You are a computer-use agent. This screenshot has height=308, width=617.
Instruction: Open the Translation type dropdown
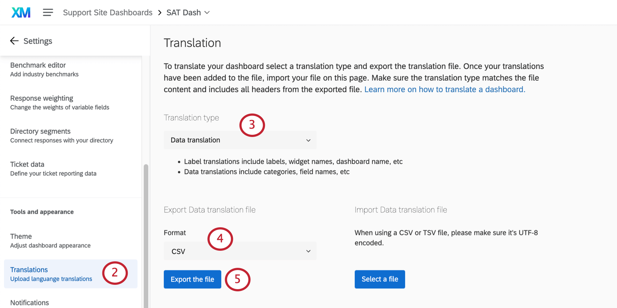[240, 140]
